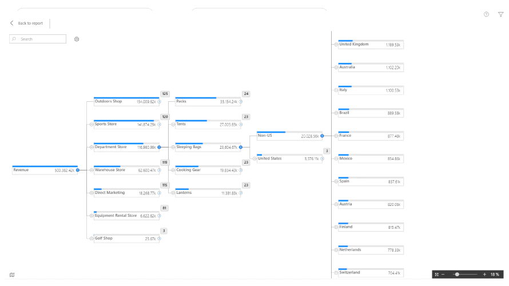The width and height of the screenshot is (509, 286).
Task: Click the fit-to-screen icon in zoom bar
Action: (x=436, y=275)
